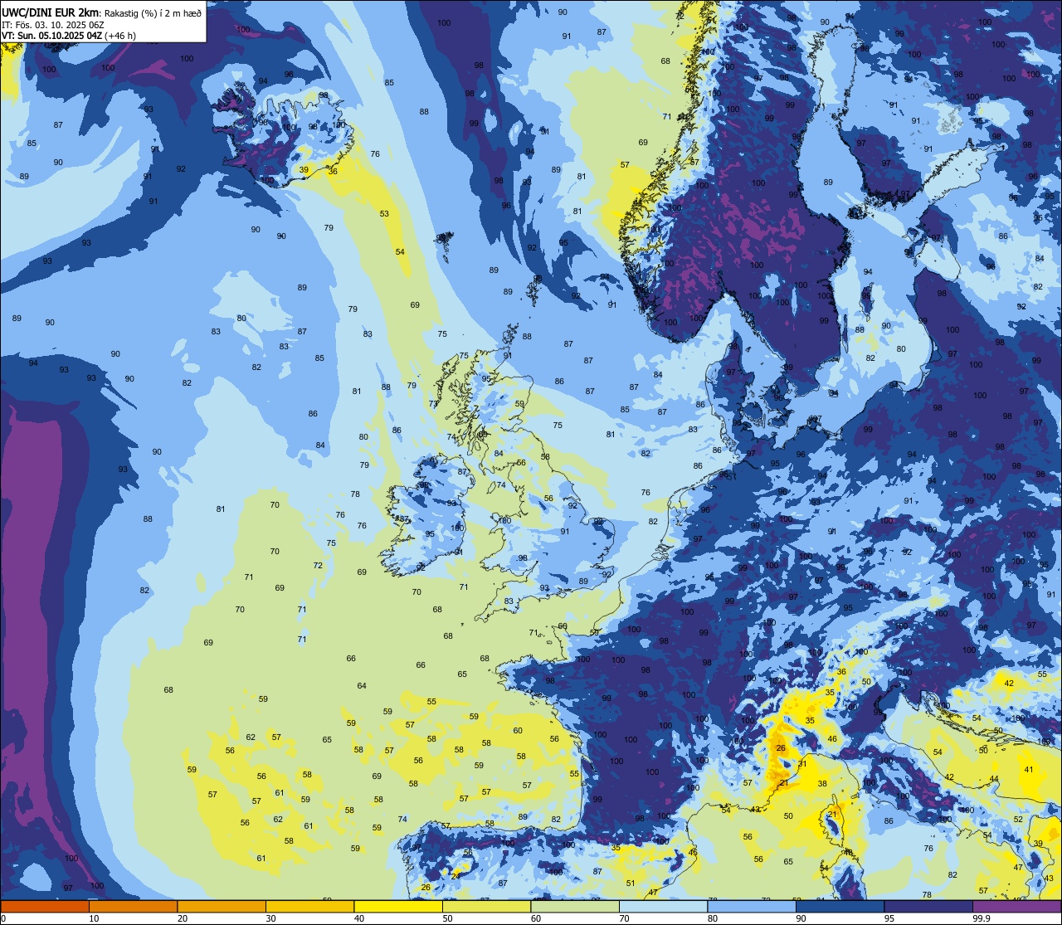The height and width of the screenshot is (925, 1062).
Task: Click the legend scale label 90
Action: pos(801,918)
